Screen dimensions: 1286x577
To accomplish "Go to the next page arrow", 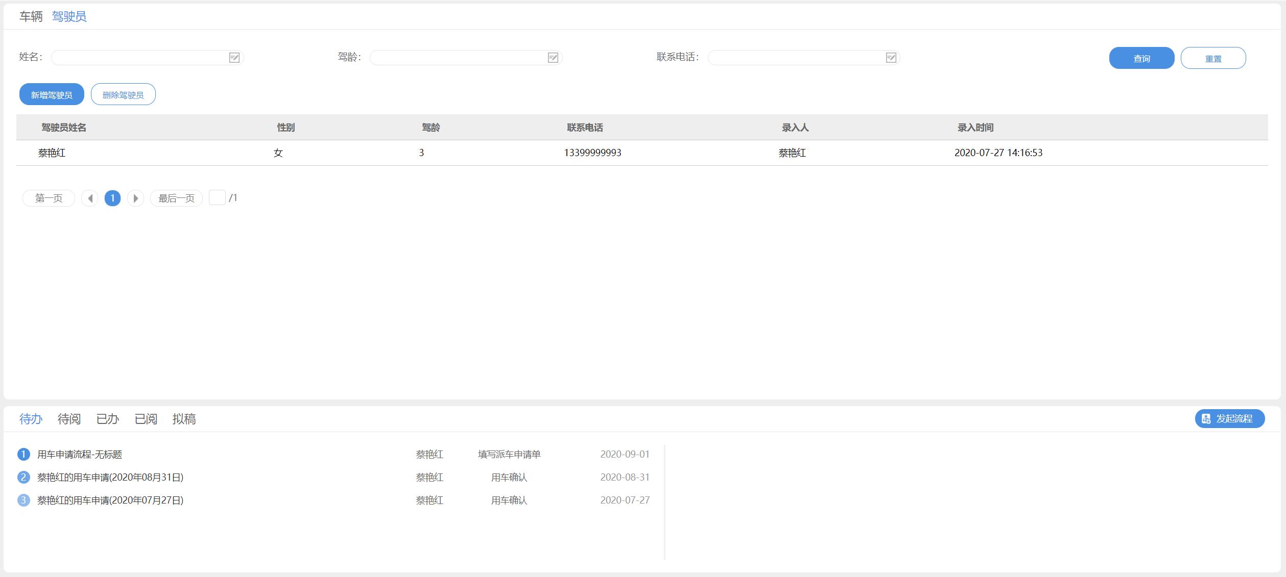I will 135,198.
